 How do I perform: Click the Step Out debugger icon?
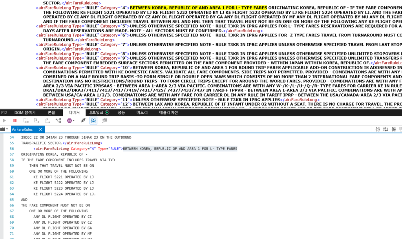(47, 120)
